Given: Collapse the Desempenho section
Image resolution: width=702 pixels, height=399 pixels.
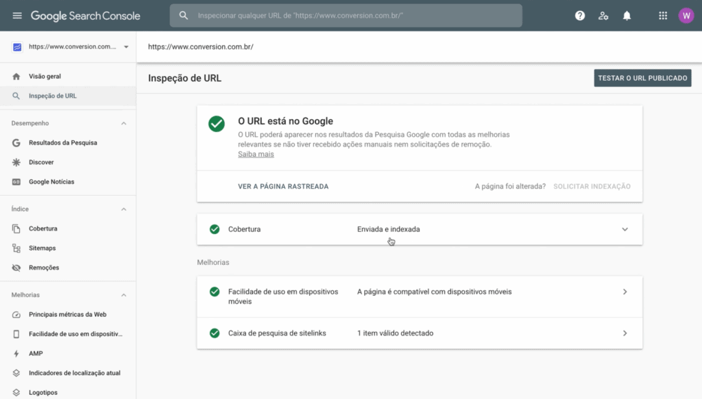Looking at the screenshot, I should pyautogui.click(x=123, y=123).
